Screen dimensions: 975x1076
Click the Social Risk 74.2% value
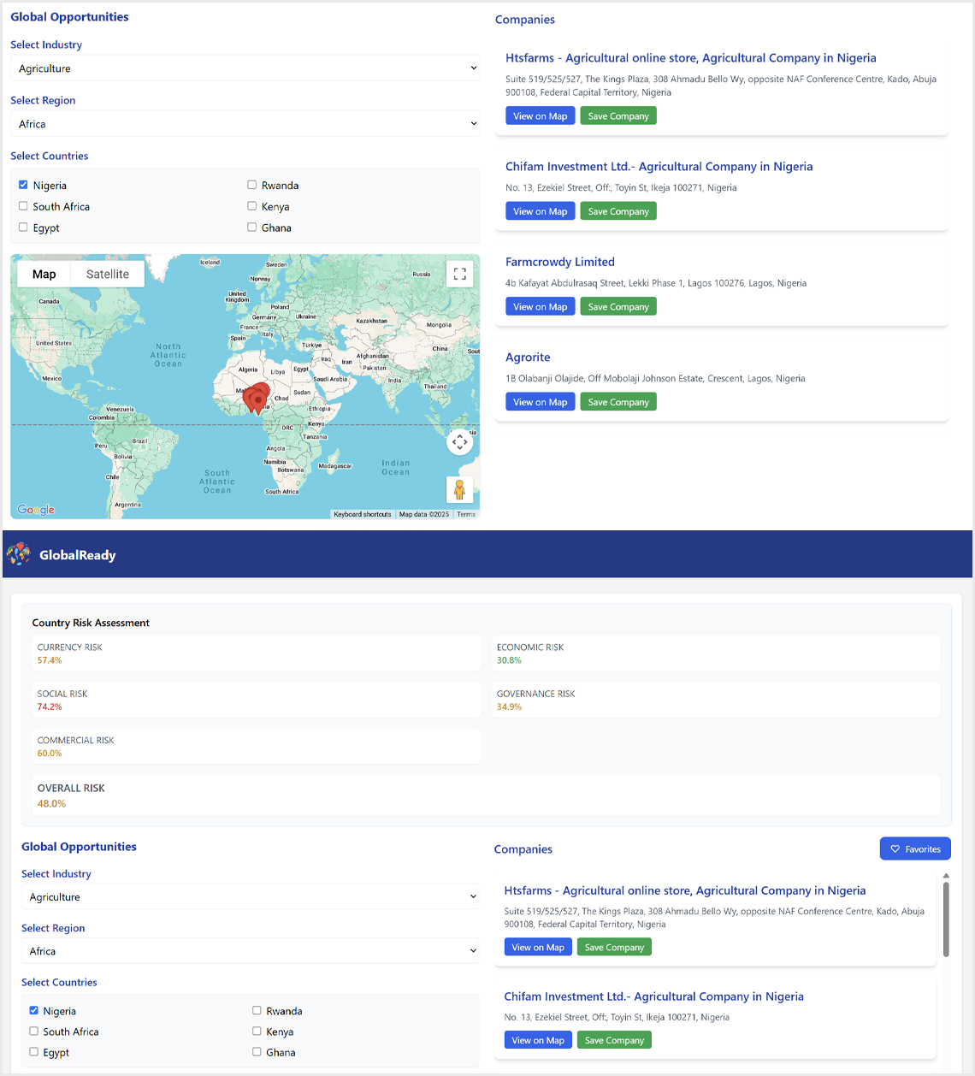point(50,706)
